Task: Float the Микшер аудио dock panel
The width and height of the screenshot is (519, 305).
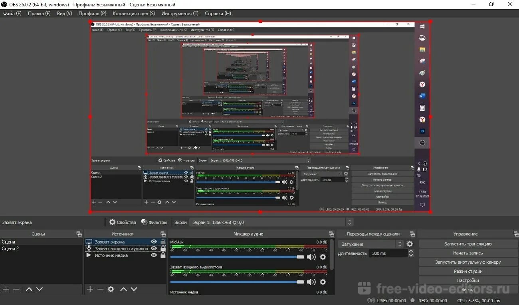Action: [x=331, y=234]
